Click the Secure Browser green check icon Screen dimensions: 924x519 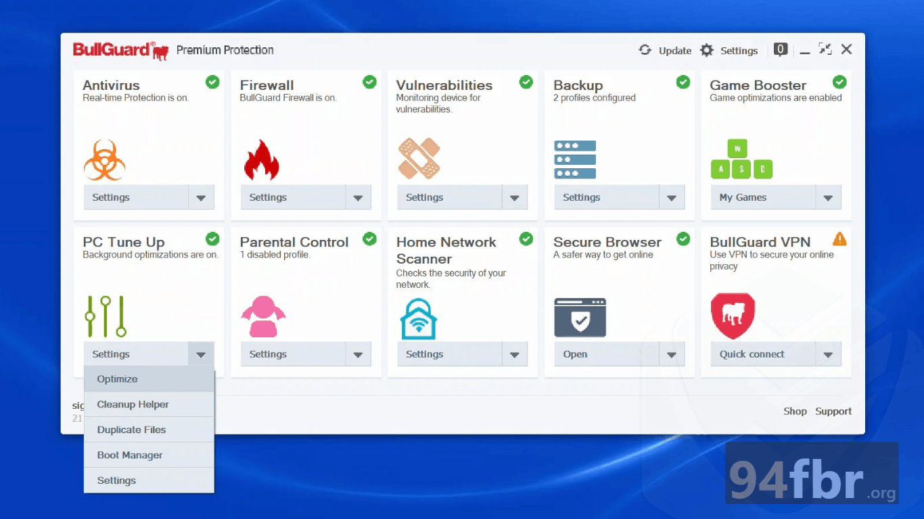pos(683,239)
